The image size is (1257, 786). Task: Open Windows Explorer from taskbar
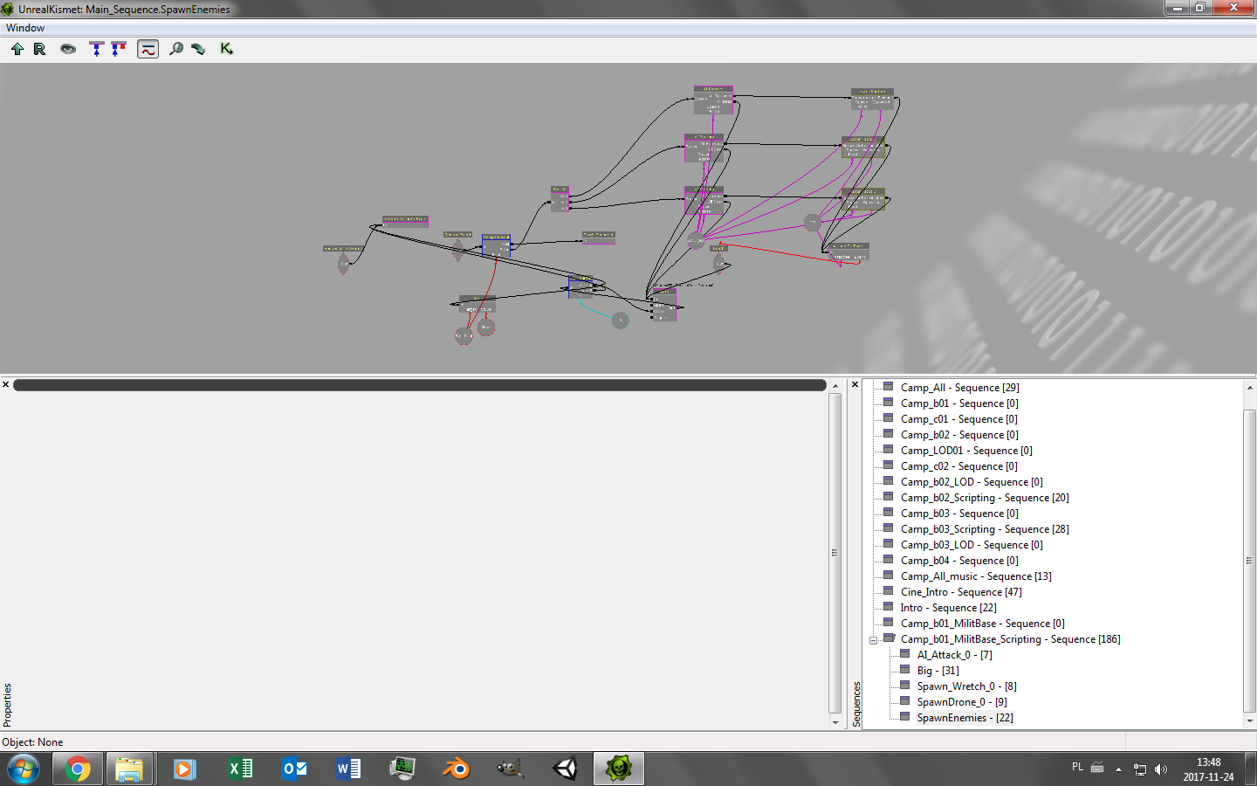(x=130, y=769)
